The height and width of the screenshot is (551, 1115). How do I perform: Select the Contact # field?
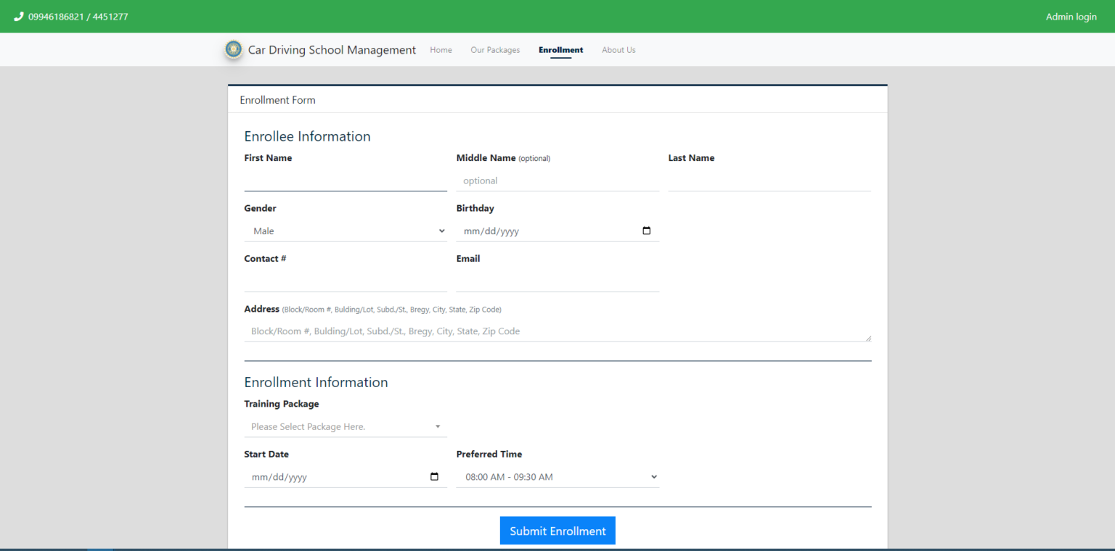coord(346,281)
